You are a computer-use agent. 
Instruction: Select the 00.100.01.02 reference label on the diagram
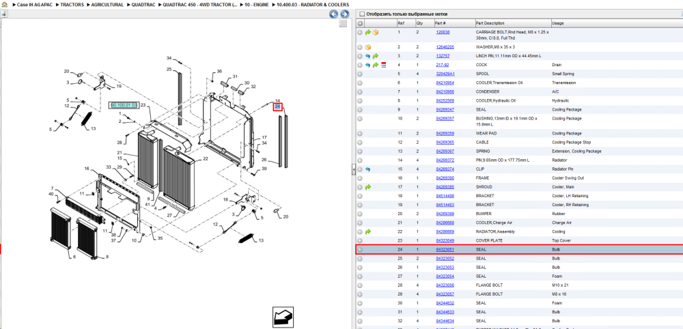point(124,105)
